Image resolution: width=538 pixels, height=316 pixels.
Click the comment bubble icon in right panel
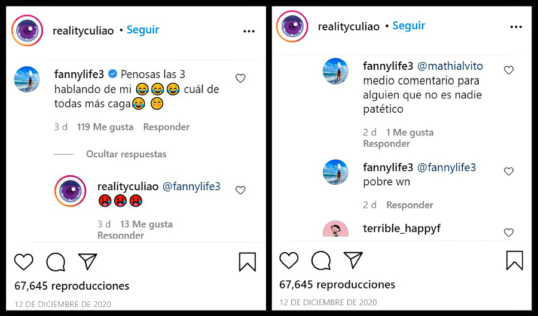[321, 260]
